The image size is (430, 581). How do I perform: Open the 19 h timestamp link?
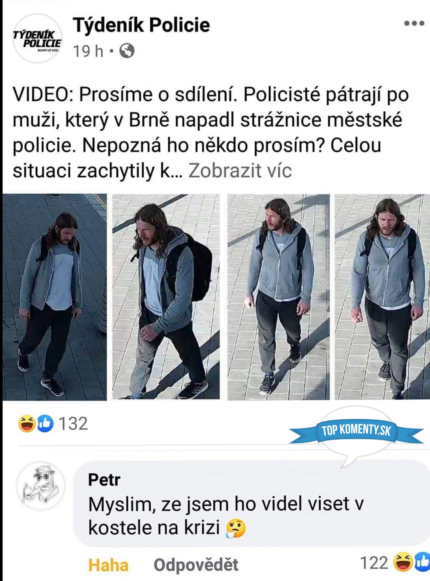pyautogui.click(x=88, y=51)
